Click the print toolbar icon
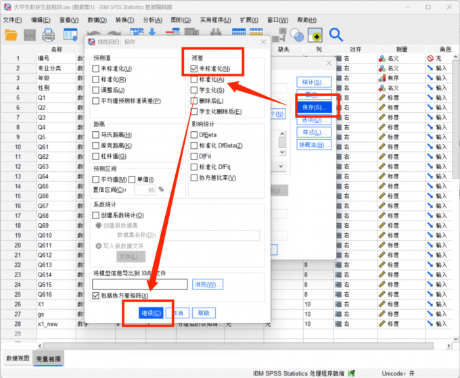This screenshot has height=378, width=460. pos(49,34)
